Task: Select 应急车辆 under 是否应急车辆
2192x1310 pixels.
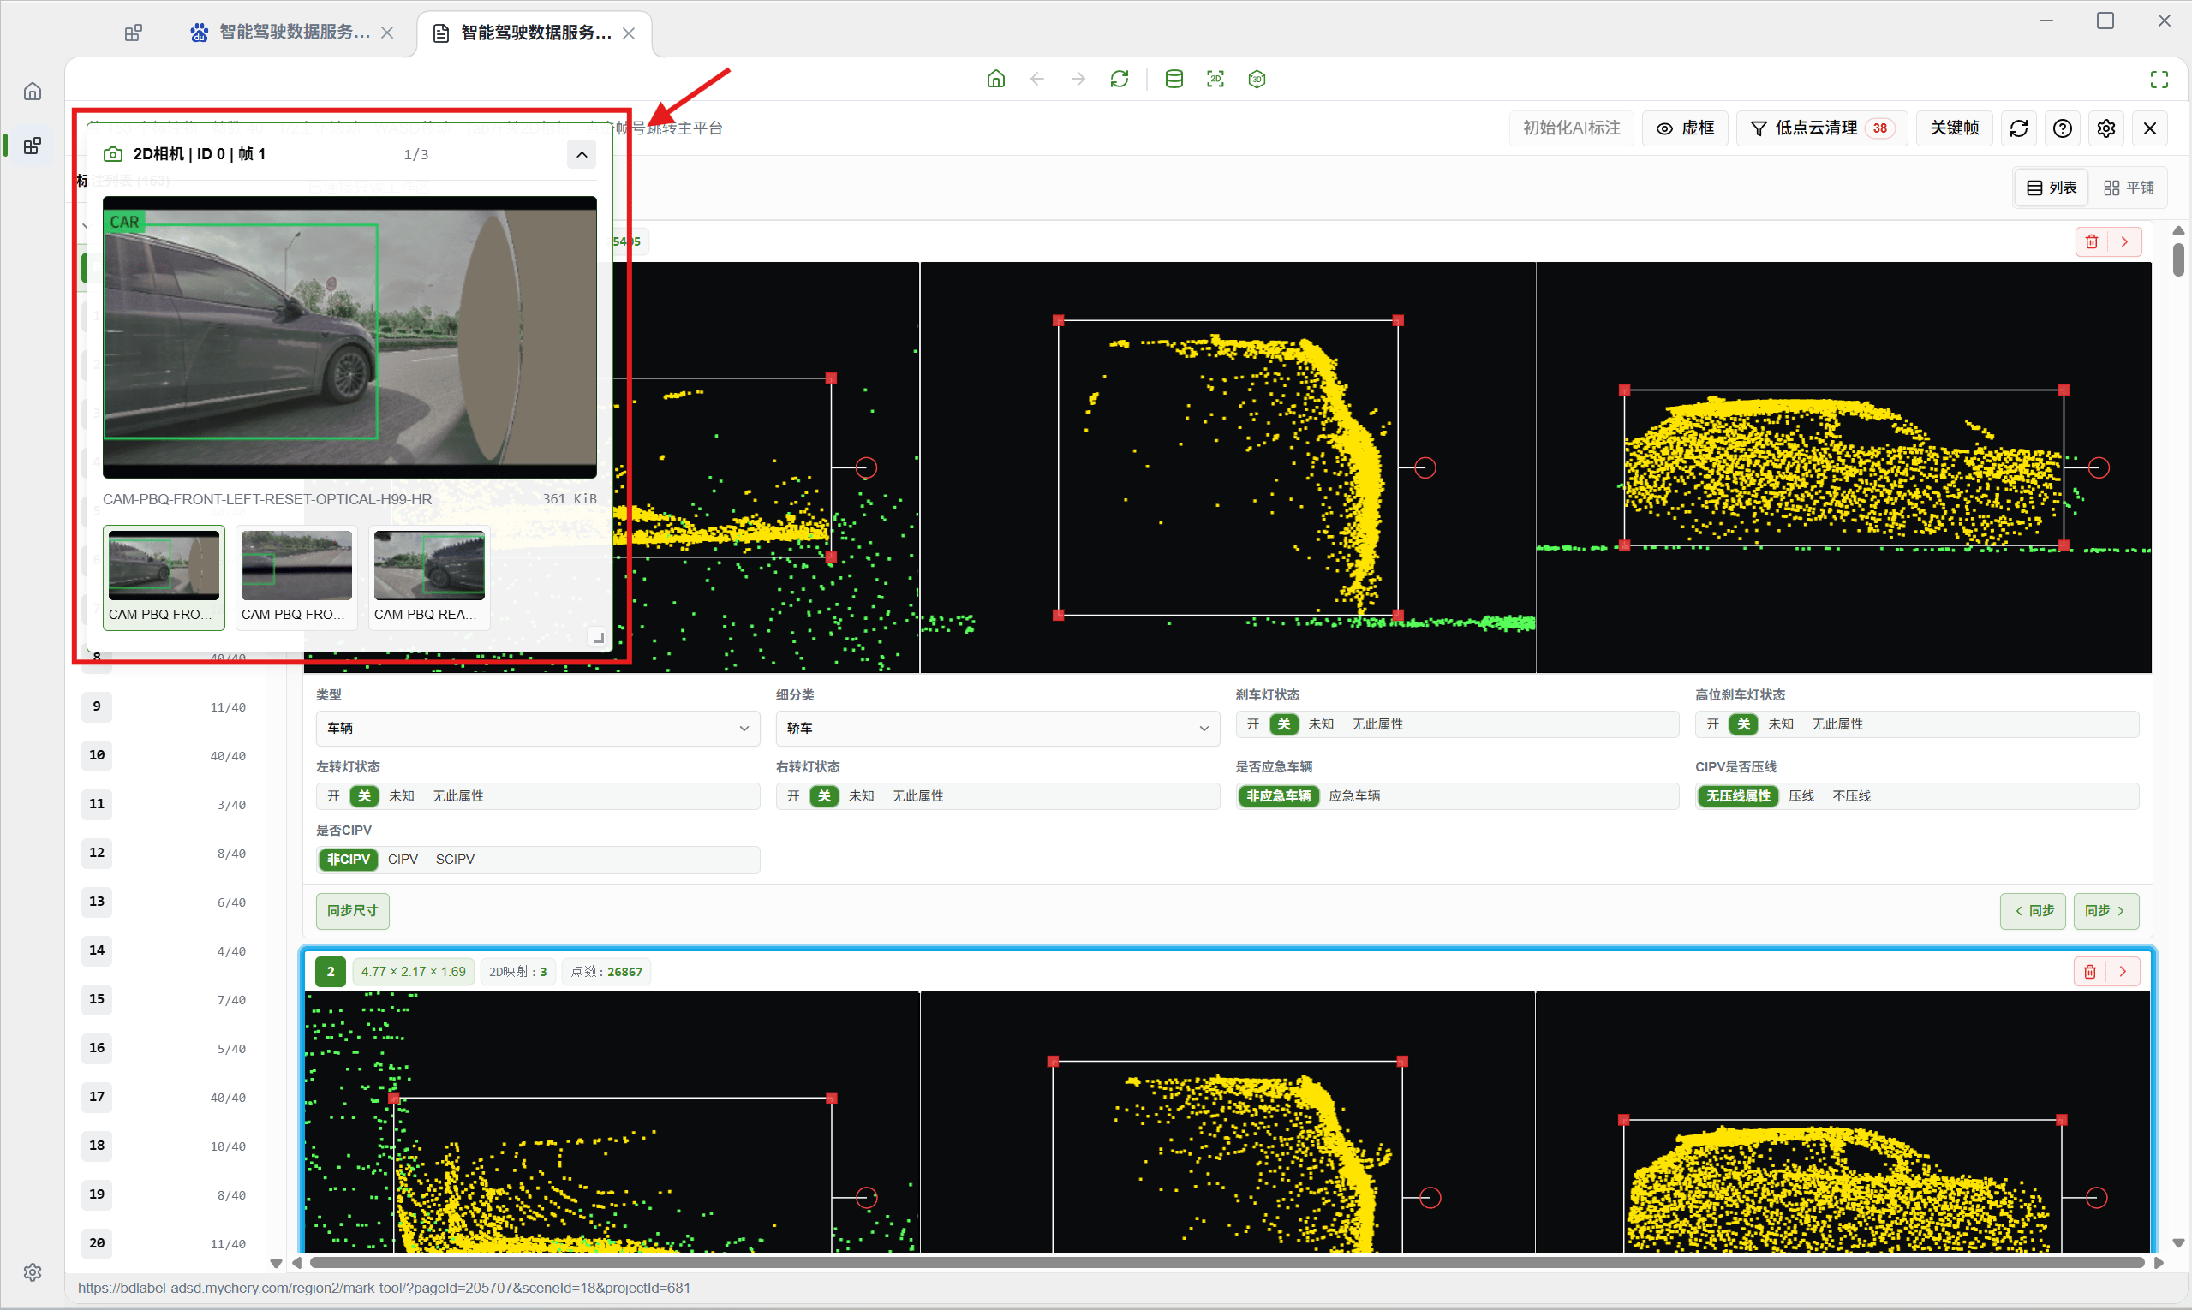Action: coord(1354,795)
